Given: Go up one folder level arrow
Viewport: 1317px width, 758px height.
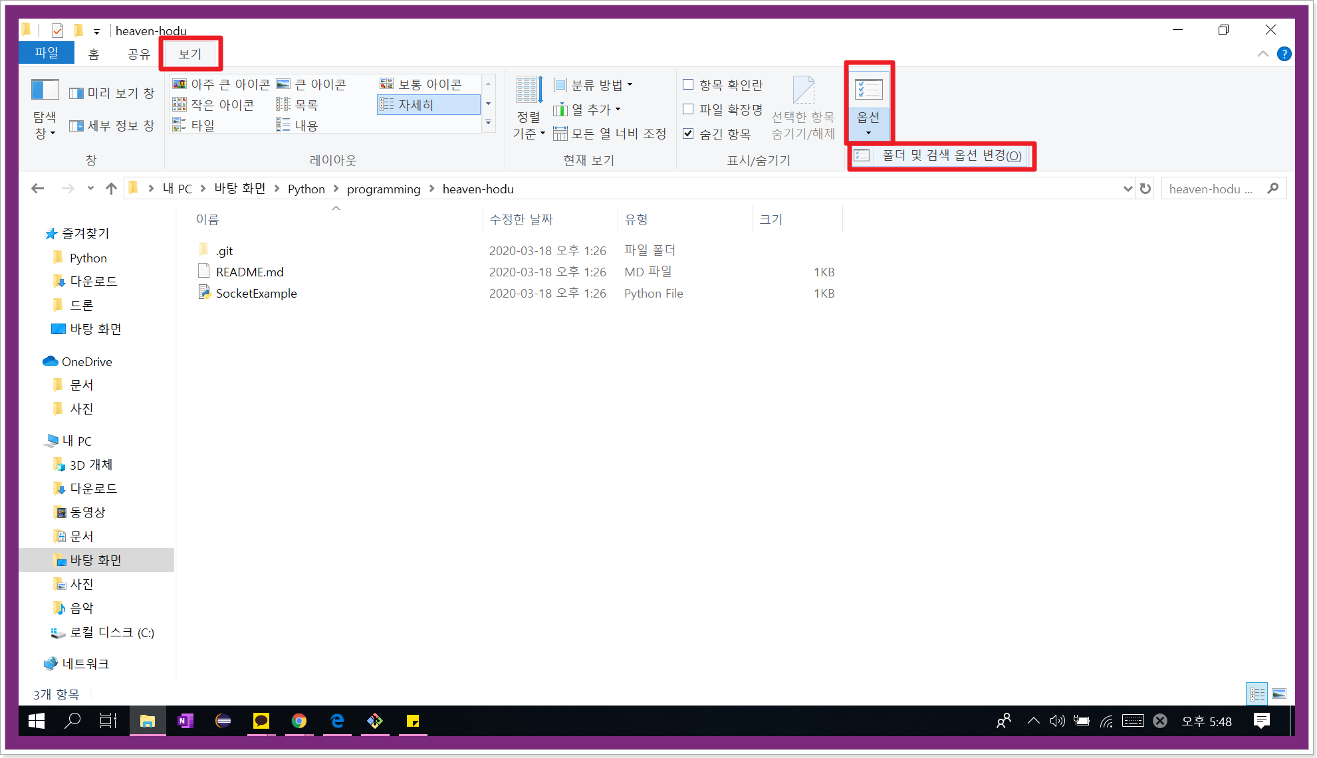Looking at the screenshot, I should [111, 189].
